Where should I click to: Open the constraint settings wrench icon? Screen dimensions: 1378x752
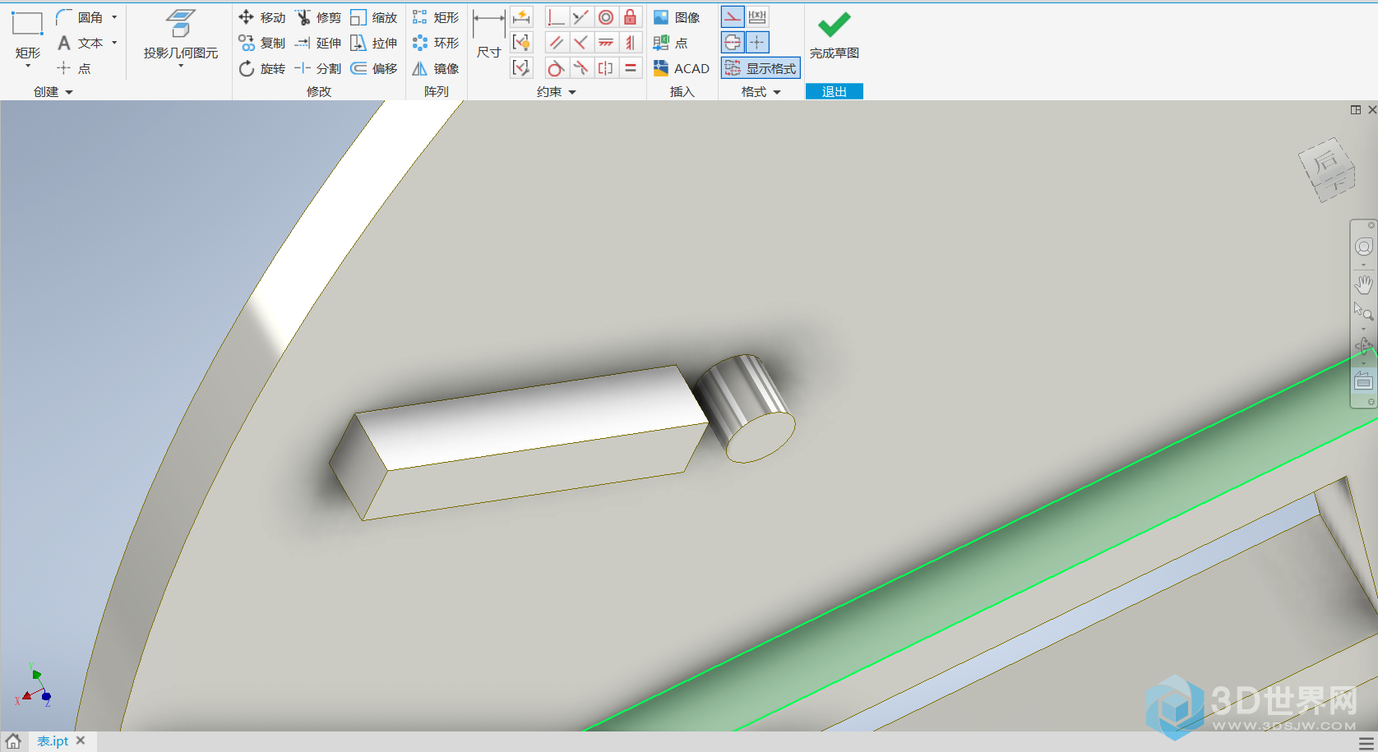(x=521, y=68)
